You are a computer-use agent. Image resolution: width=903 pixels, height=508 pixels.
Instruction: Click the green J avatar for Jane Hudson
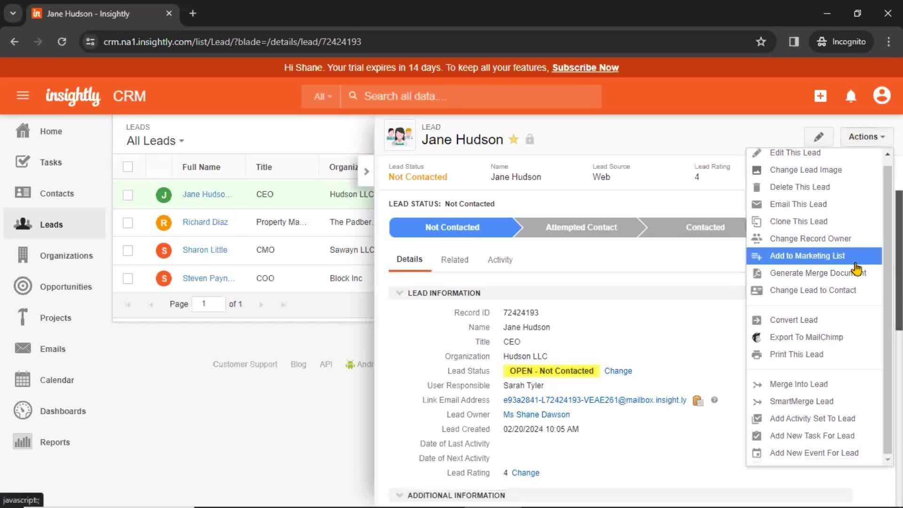pos(164,195)
